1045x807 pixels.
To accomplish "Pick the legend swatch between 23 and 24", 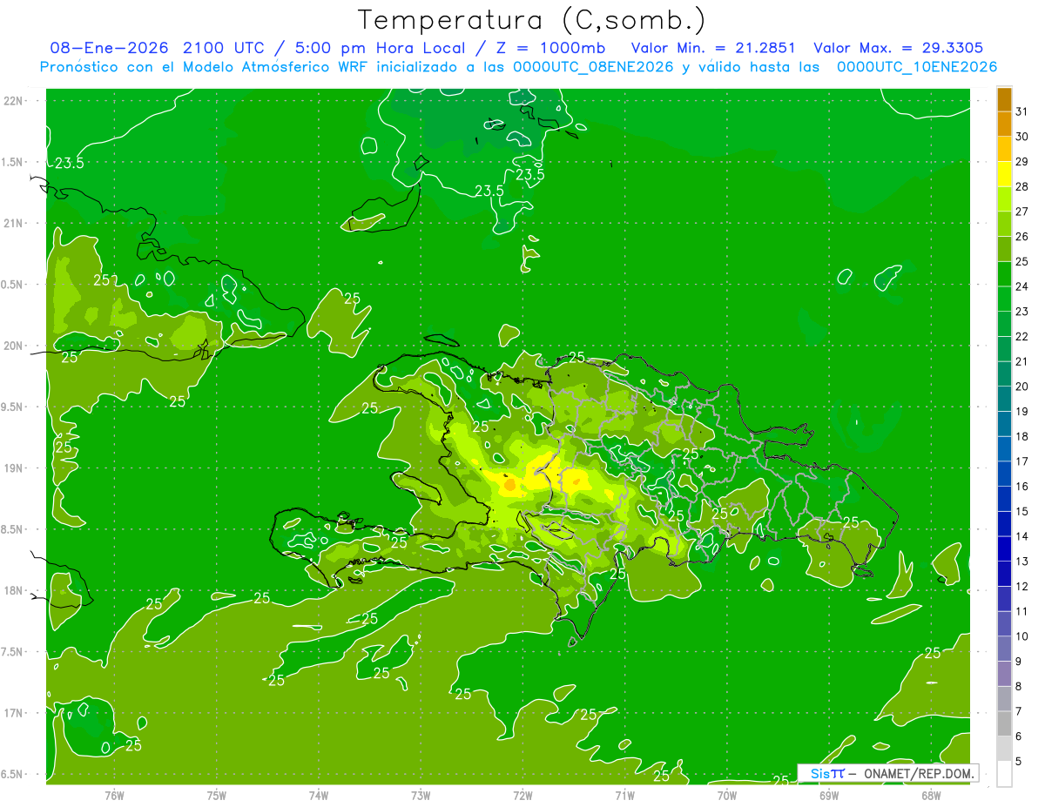I will coord(1004,299).
